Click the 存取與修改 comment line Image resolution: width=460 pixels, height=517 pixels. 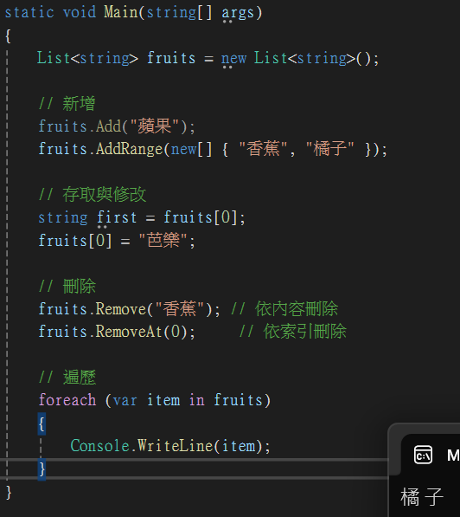coord(93,195)
